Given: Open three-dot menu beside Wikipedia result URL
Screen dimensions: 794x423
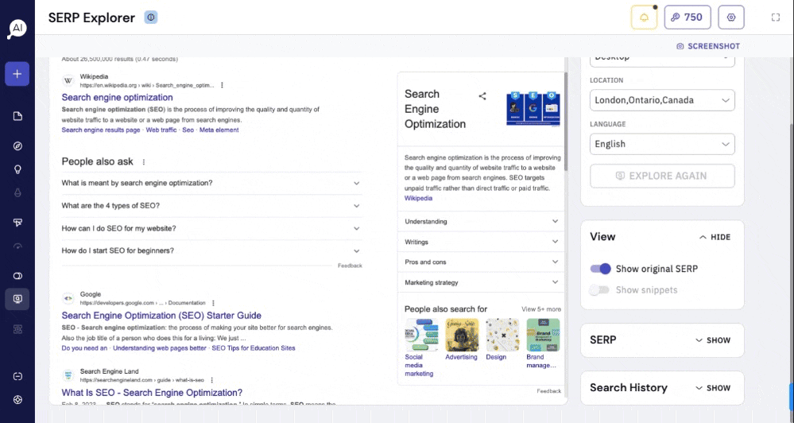Looking at the screenshot, I should 222,85.
